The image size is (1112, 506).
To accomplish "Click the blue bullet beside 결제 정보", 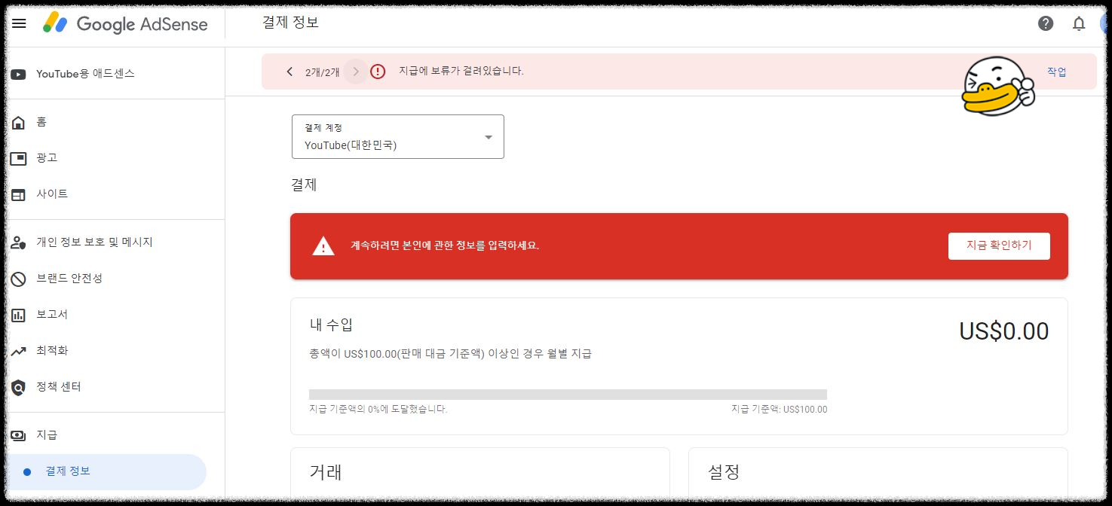I will (x=27, y=472).
